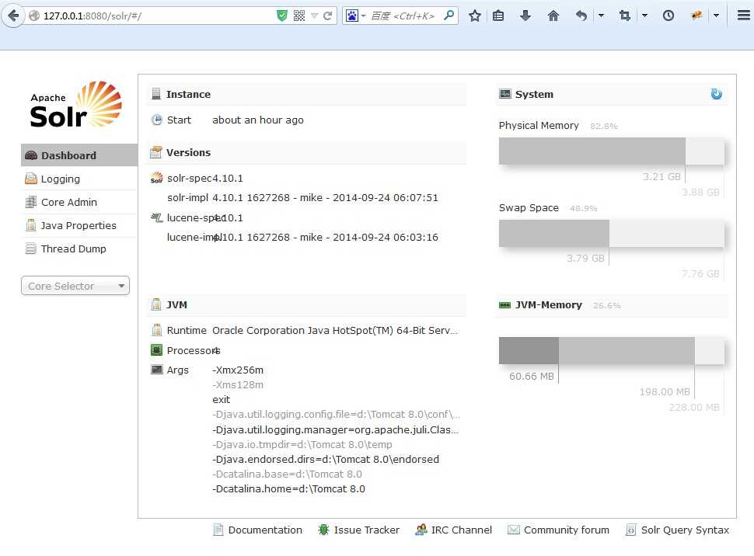This screenshot has height=556, width=754.
Task: Click the 7.76 GB swap total value
Action: tap(700, 273)
